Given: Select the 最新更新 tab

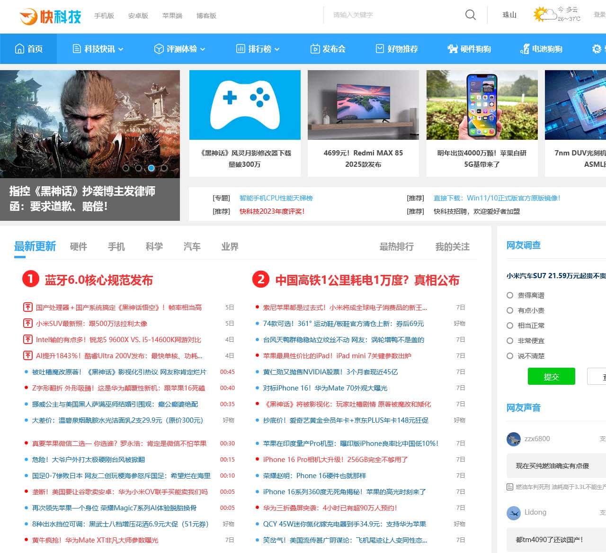Looking at the screenshot, I should 35,246.
